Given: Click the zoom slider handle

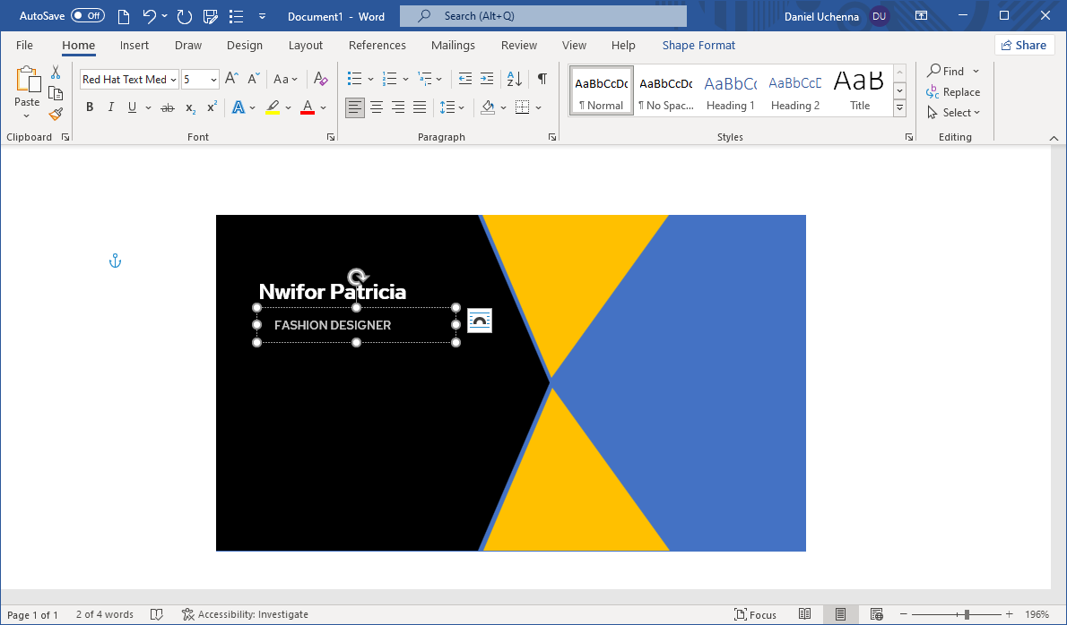Looking at the screenshot, I should pyautogui.click(x=967, y=614).
